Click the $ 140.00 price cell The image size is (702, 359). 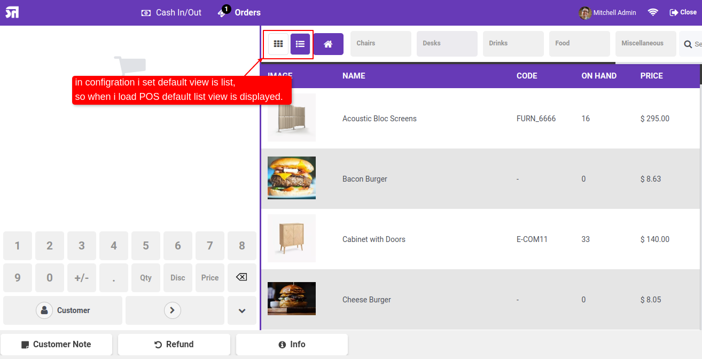655,239
